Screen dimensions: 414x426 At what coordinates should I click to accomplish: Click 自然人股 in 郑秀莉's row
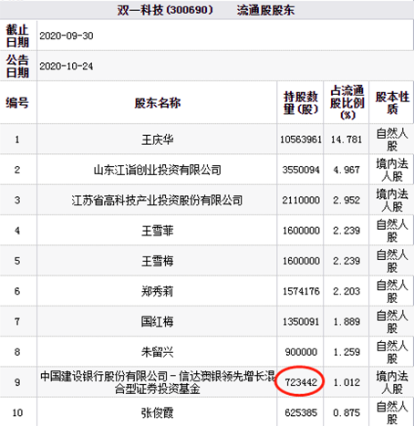tap(392, 291)
